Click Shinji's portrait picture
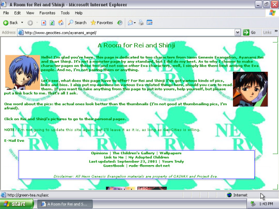This screenshot has height=209, width=279. point(251,89)
